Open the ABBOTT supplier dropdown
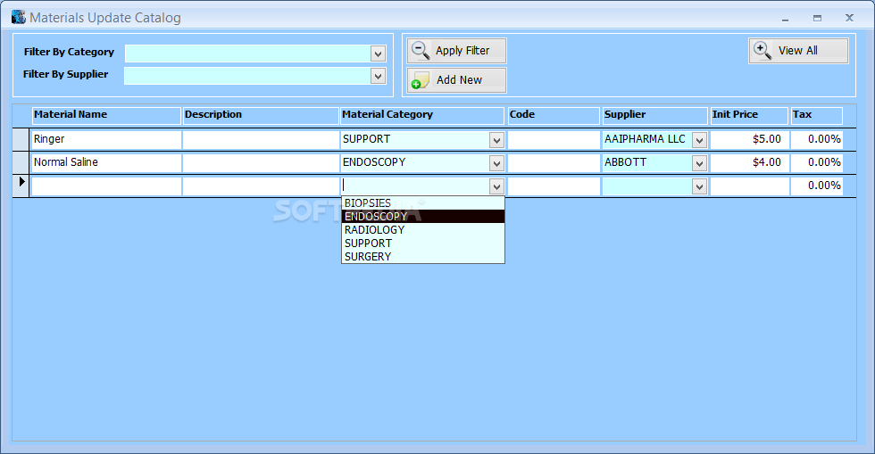Image resolution: width=875 pixels, height=454 pixels. [x=699, y=163]
